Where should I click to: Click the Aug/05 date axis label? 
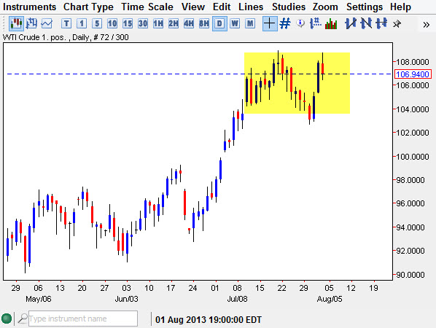coord(330,299)
